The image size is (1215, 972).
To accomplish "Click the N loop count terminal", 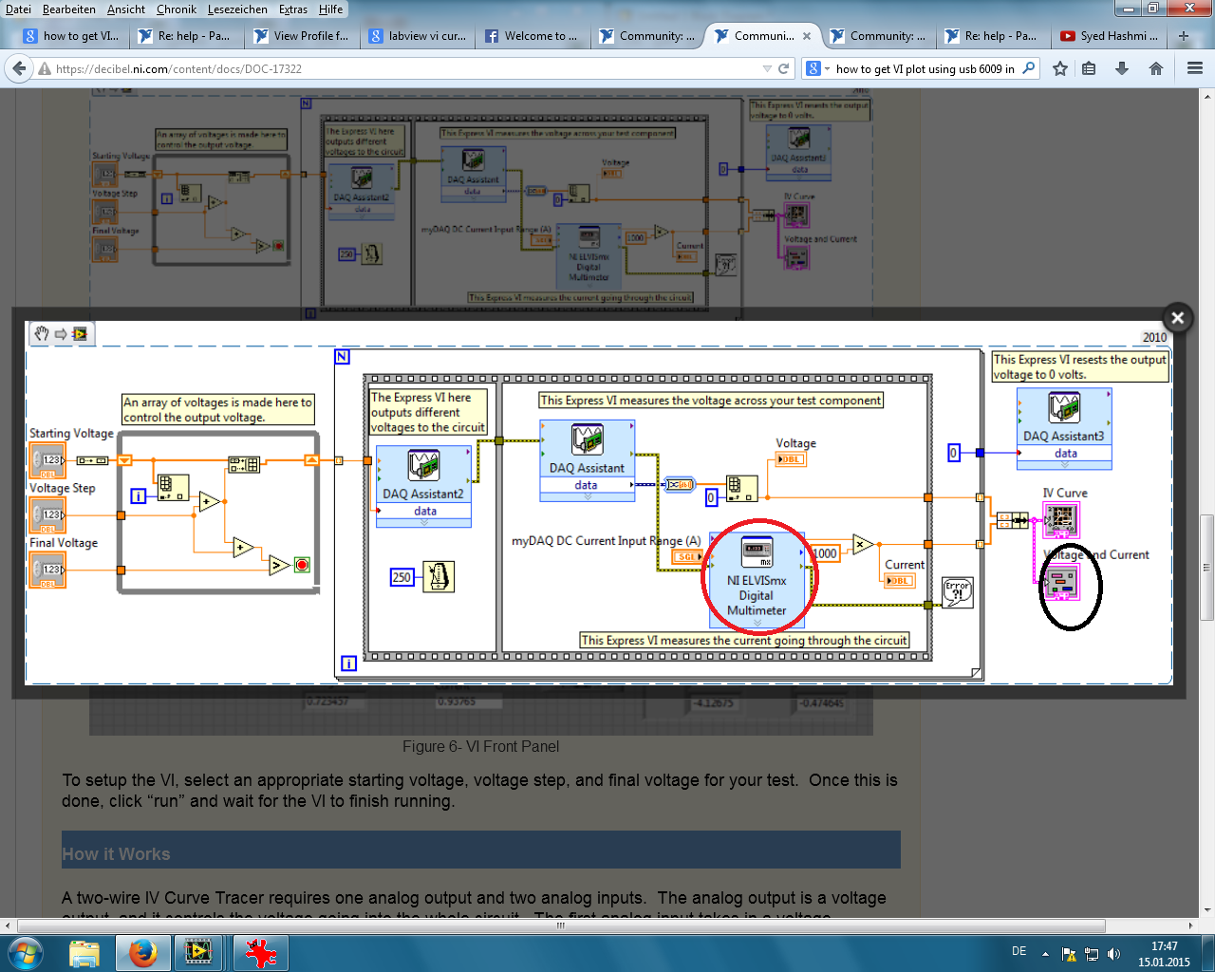I will coord(343,356).
